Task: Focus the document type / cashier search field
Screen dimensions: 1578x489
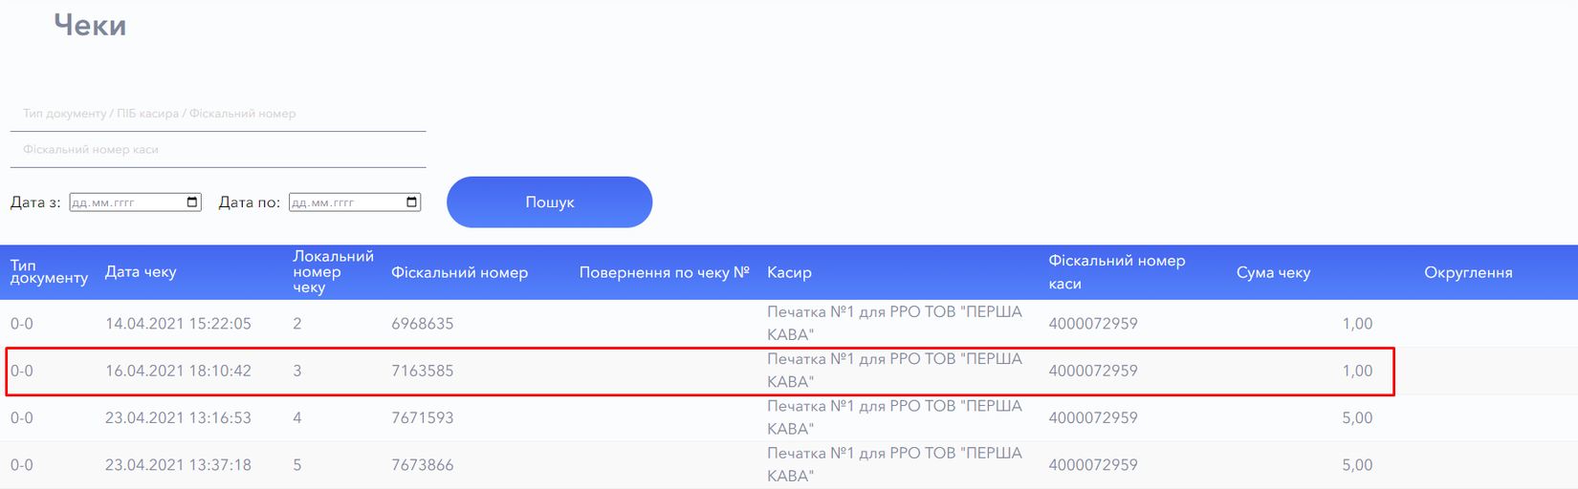Action: tap(218, 114)
